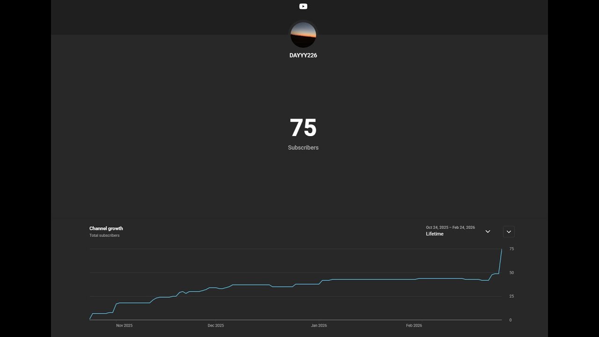
Task: Click the Subscribers label
Action: [303, 147]
